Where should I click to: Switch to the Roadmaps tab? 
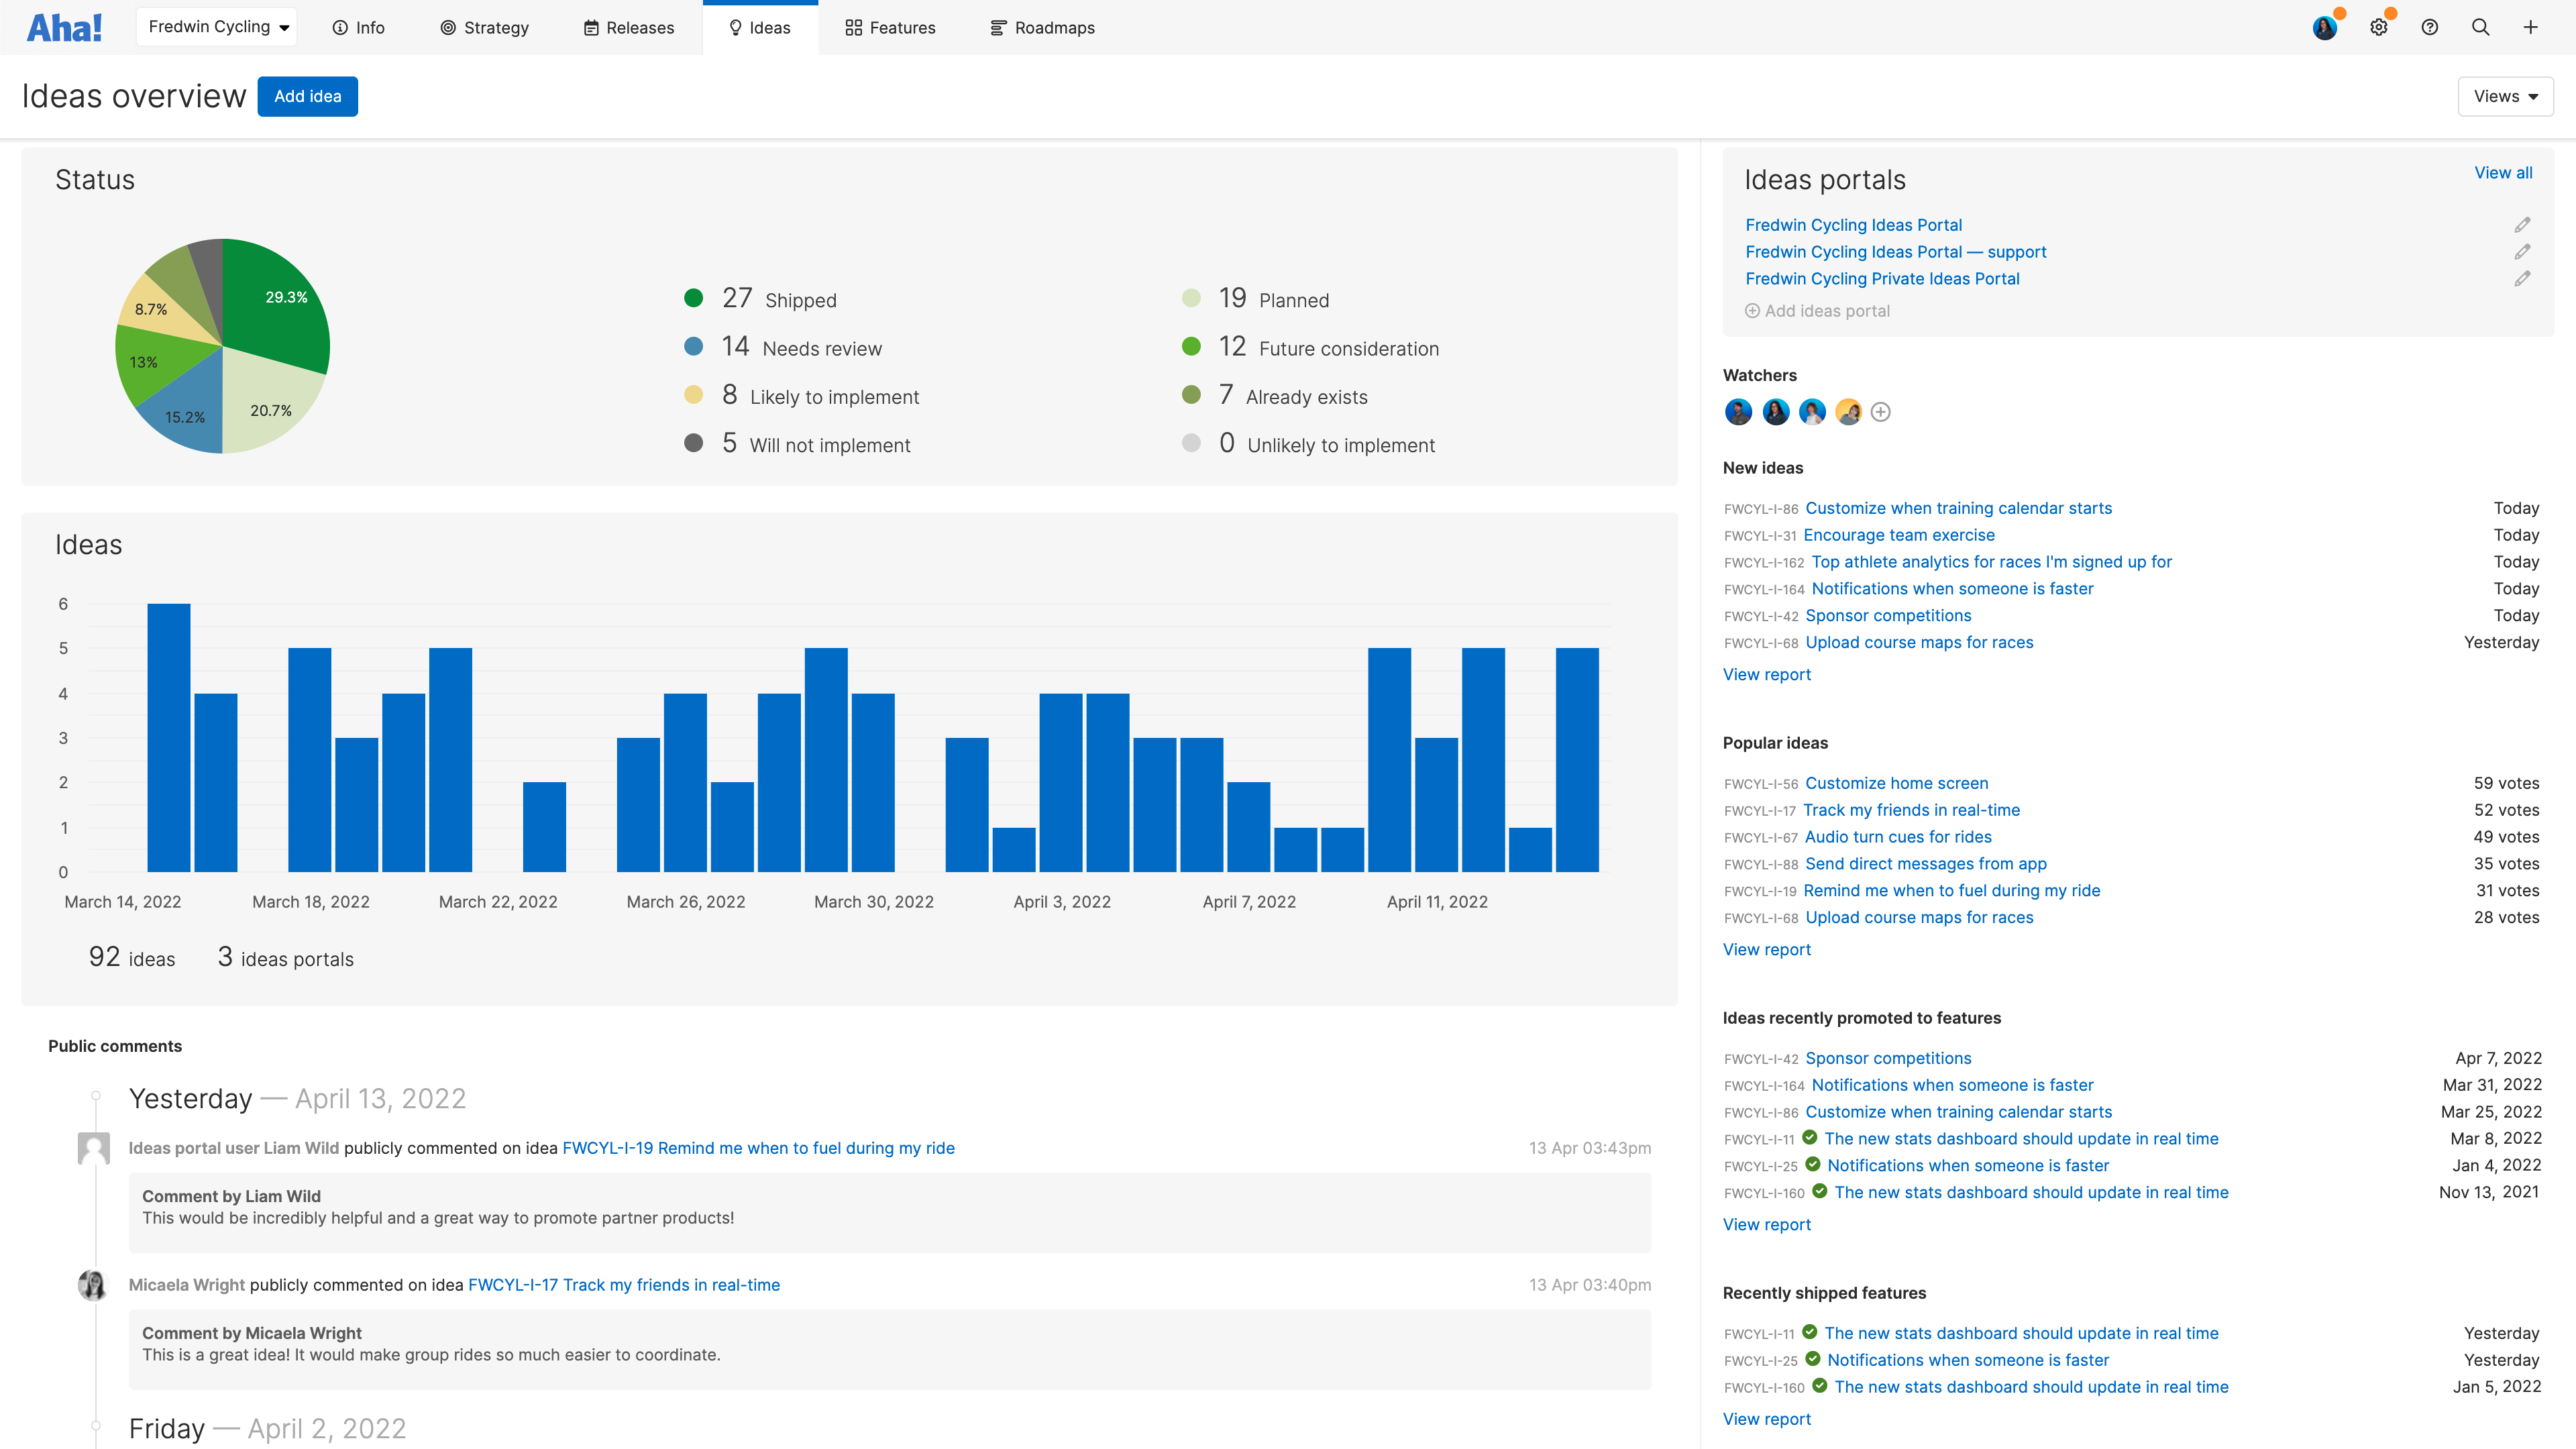click(x=1042, y=27)
